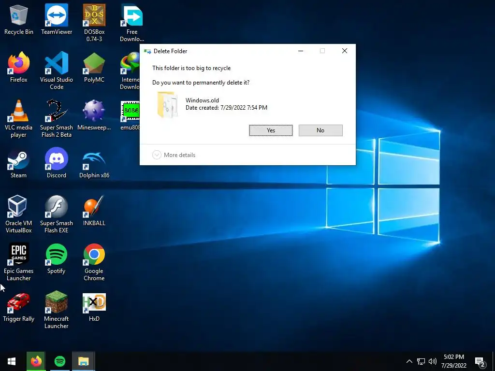Cancel deletion by clicking No

[320, 130]
